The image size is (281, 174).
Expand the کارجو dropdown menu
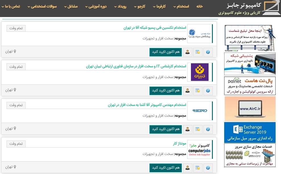pos(140,7)
